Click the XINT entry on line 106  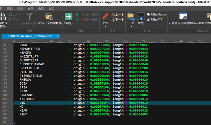point(23,115)
